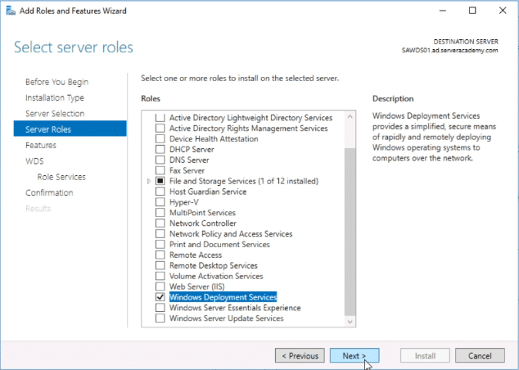
Task: Switch to the Server Selection step
Action: tap(55, 113)
